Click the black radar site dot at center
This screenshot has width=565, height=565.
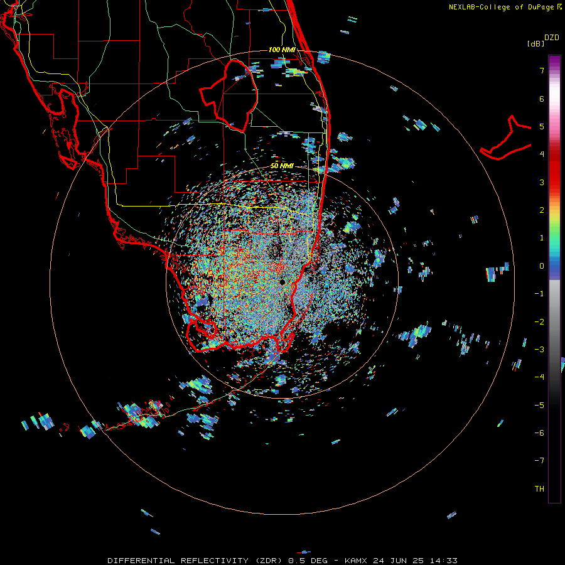coord(282,282)
